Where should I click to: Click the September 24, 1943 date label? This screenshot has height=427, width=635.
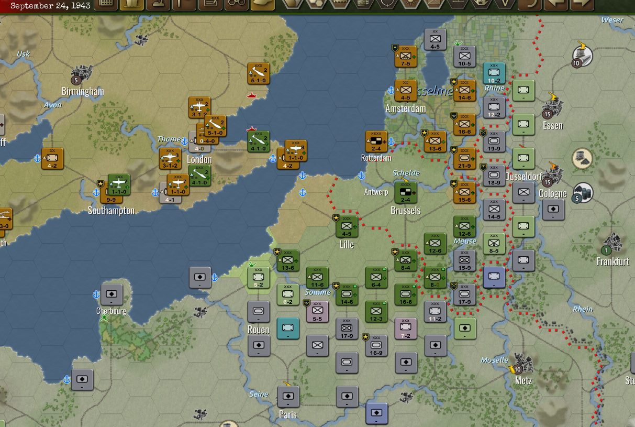click(50, 6)
